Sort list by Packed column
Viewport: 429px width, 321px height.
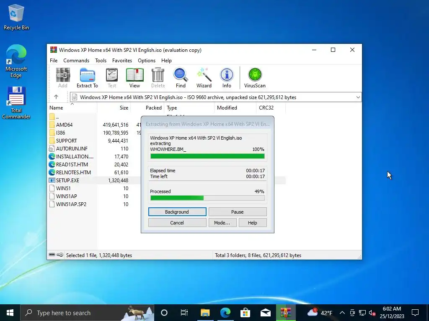point(147,108)
